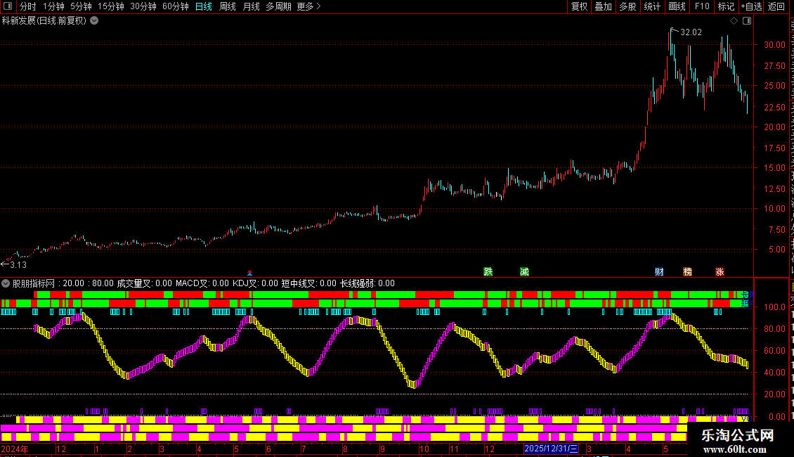Switch to 月线 monthly chart
The image size is (794, 457).
click(x=251, y=6)
